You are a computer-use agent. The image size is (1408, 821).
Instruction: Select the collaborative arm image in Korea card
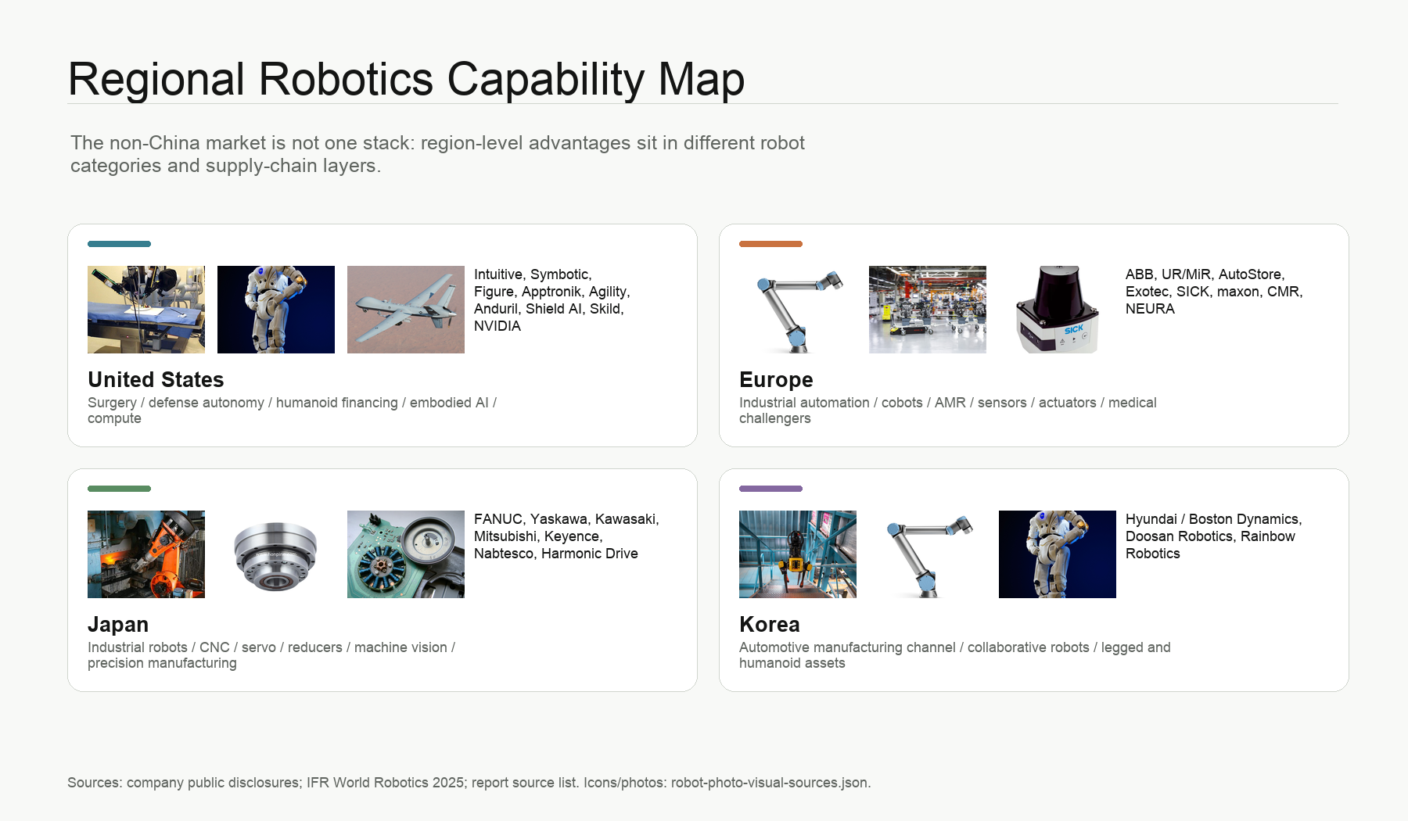(928, 554)
